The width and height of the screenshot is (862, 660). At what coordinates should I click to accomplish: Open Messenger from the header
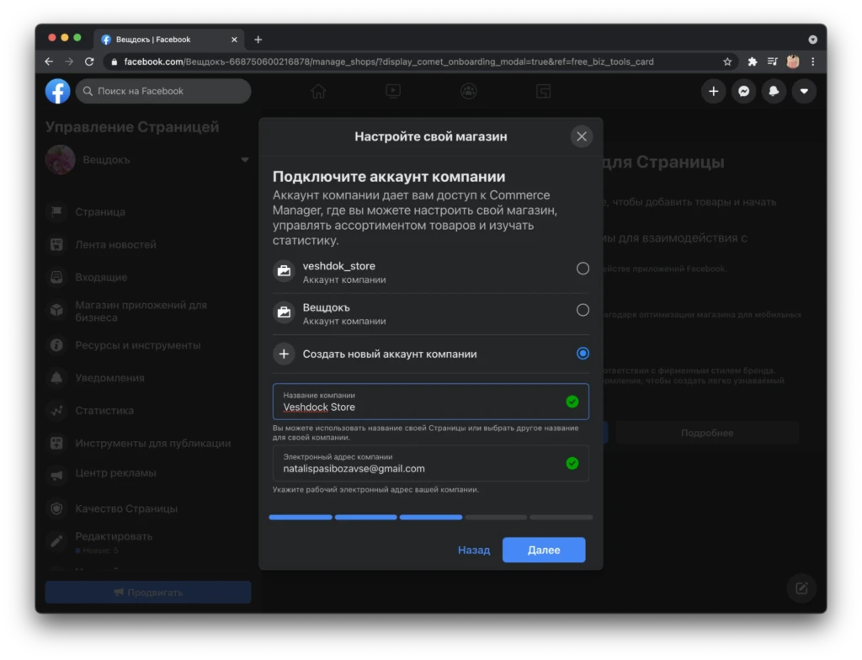[x=744, y=91]
